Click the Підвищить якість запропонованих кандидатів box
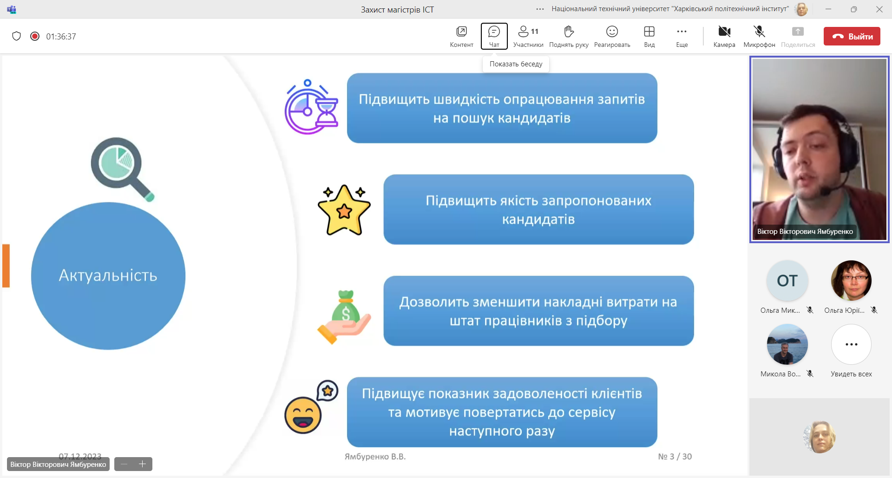Screen dimensions: 892x478 [x=538, y=209]
